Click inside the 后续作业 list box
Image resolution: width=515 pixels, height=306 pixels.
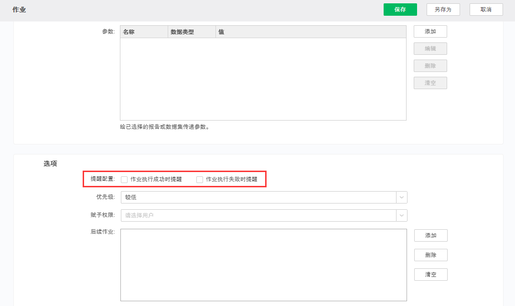click(263, 265)
